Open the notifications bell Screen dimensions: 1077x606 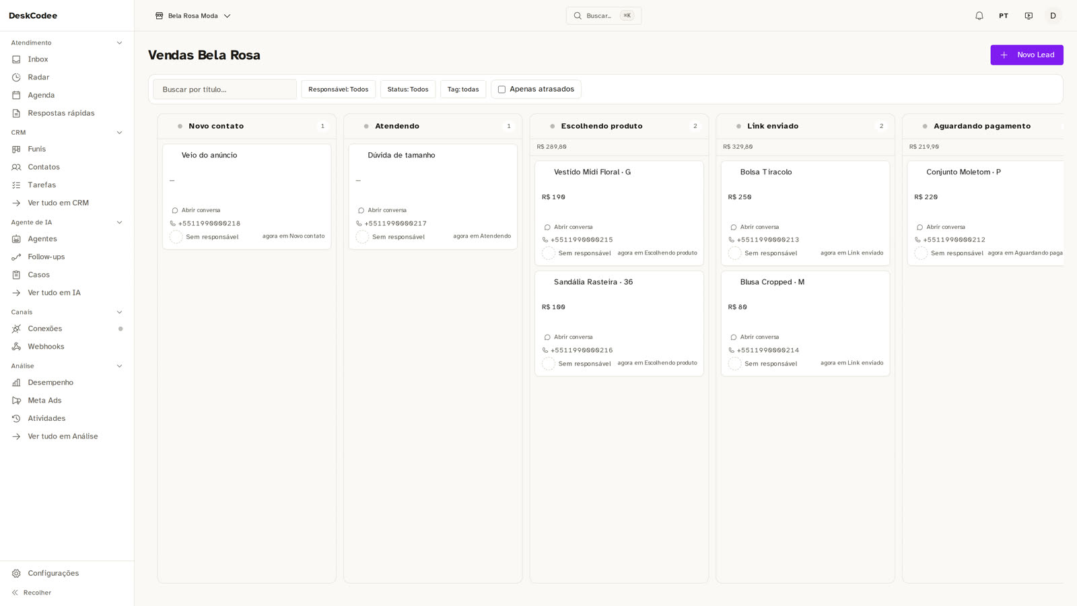pos(979,15)
